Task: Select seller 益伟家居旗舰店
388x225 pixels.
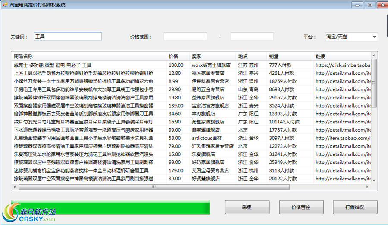Action: coord(208,98)
